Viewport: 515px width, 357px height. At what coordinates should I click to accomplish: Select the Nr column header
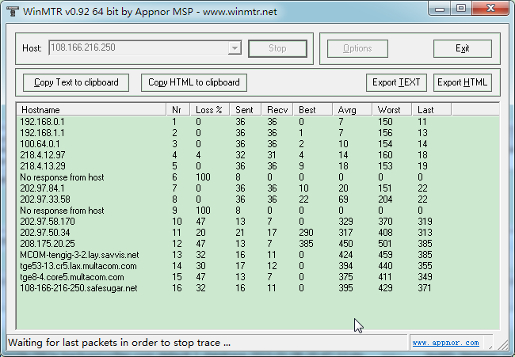click(178, 109)
